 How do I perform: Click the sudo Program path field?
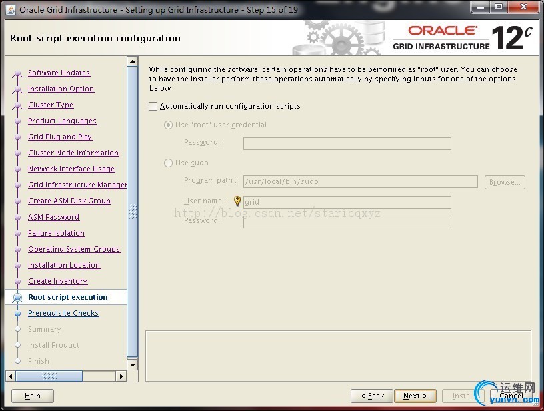tap(361, 181)
